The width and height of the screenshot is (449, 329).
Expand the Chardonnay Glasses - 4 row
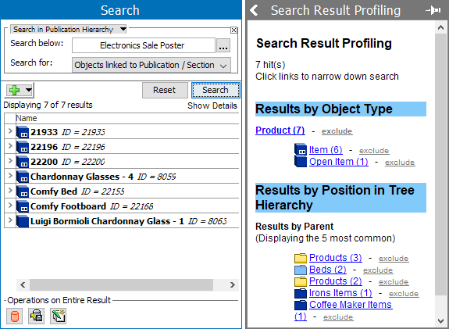10,176
